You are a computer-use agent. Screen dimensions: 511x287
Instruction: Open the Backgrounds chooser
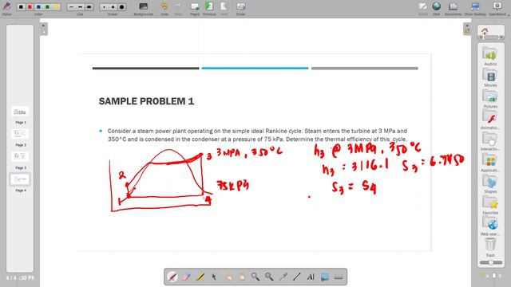144,9
